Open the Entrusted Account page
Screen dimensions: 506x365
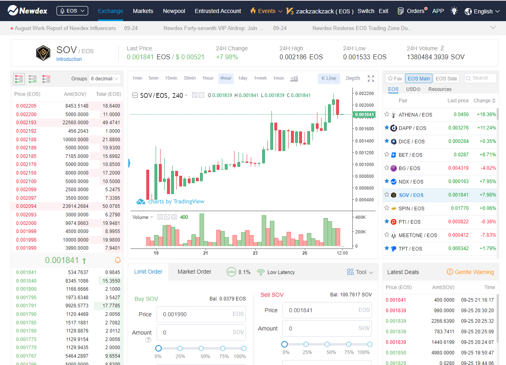pyautogui.click(x=218, y=11)
